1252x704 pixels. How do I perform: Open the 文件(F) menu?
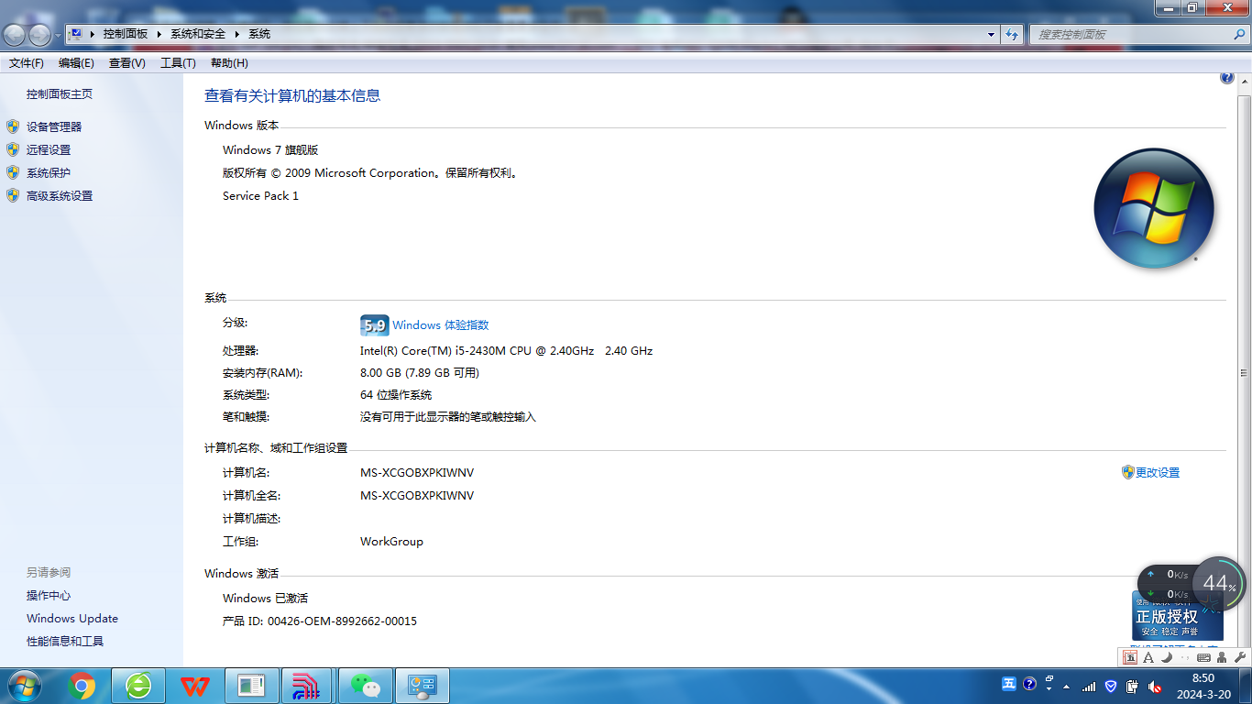27,63
